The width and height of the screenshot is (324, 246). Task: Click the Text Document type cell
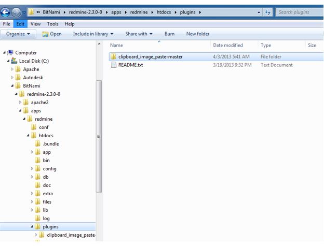coord(276,65)
